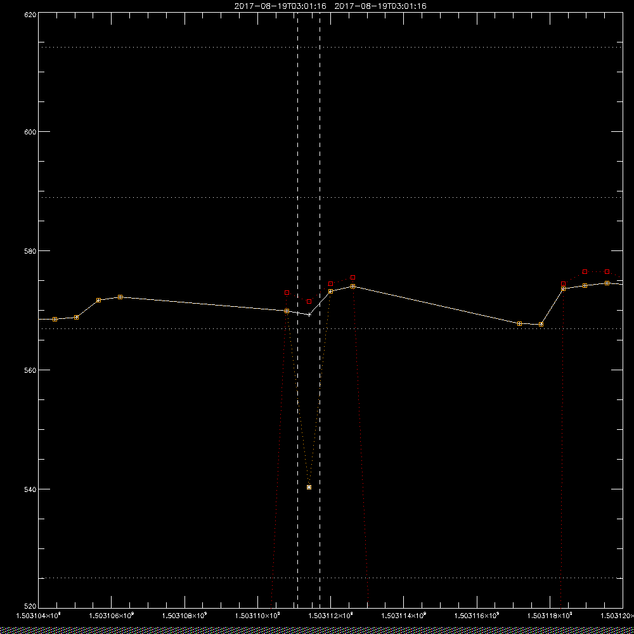Click the x-axis label 1.503112×10⁹
Image resolution: width=634 pixels, height=634 pixels.
point(331,616)
